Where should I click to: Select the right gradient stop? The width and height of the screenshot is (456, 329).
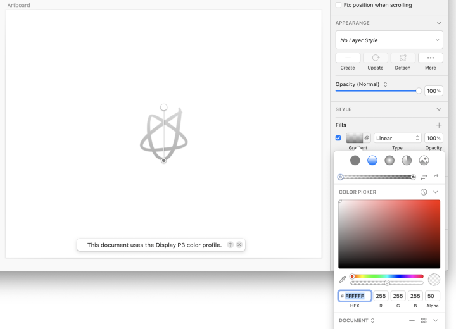pyautogui.click(x=413, y=177)
